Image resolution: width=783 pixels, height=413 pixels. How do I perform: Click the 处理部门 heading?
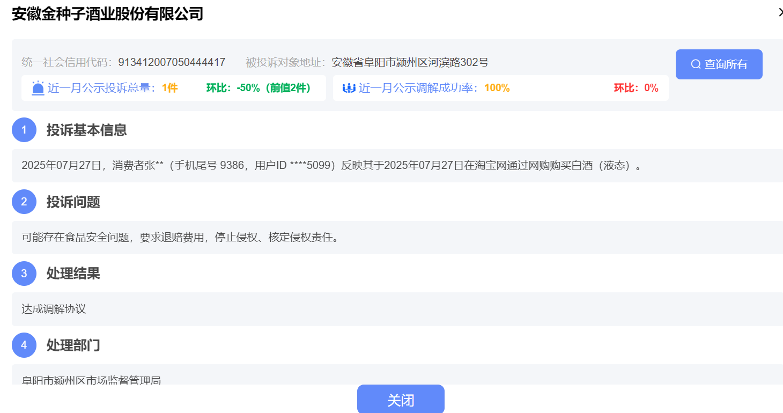pyautogui.click(x=73, y=345)
